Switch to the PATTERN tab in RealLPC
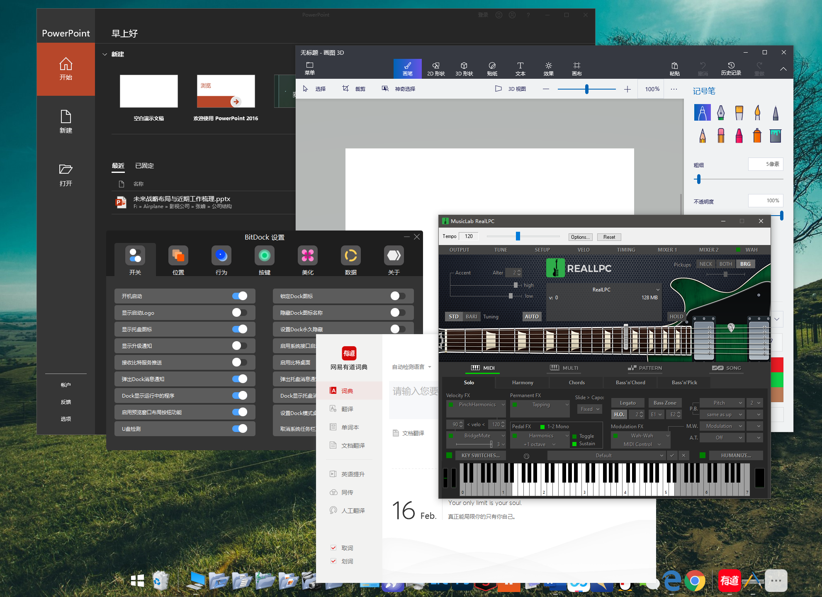This screenshot has width=822, height=597. pyautogui.click(x=645, y=368)
